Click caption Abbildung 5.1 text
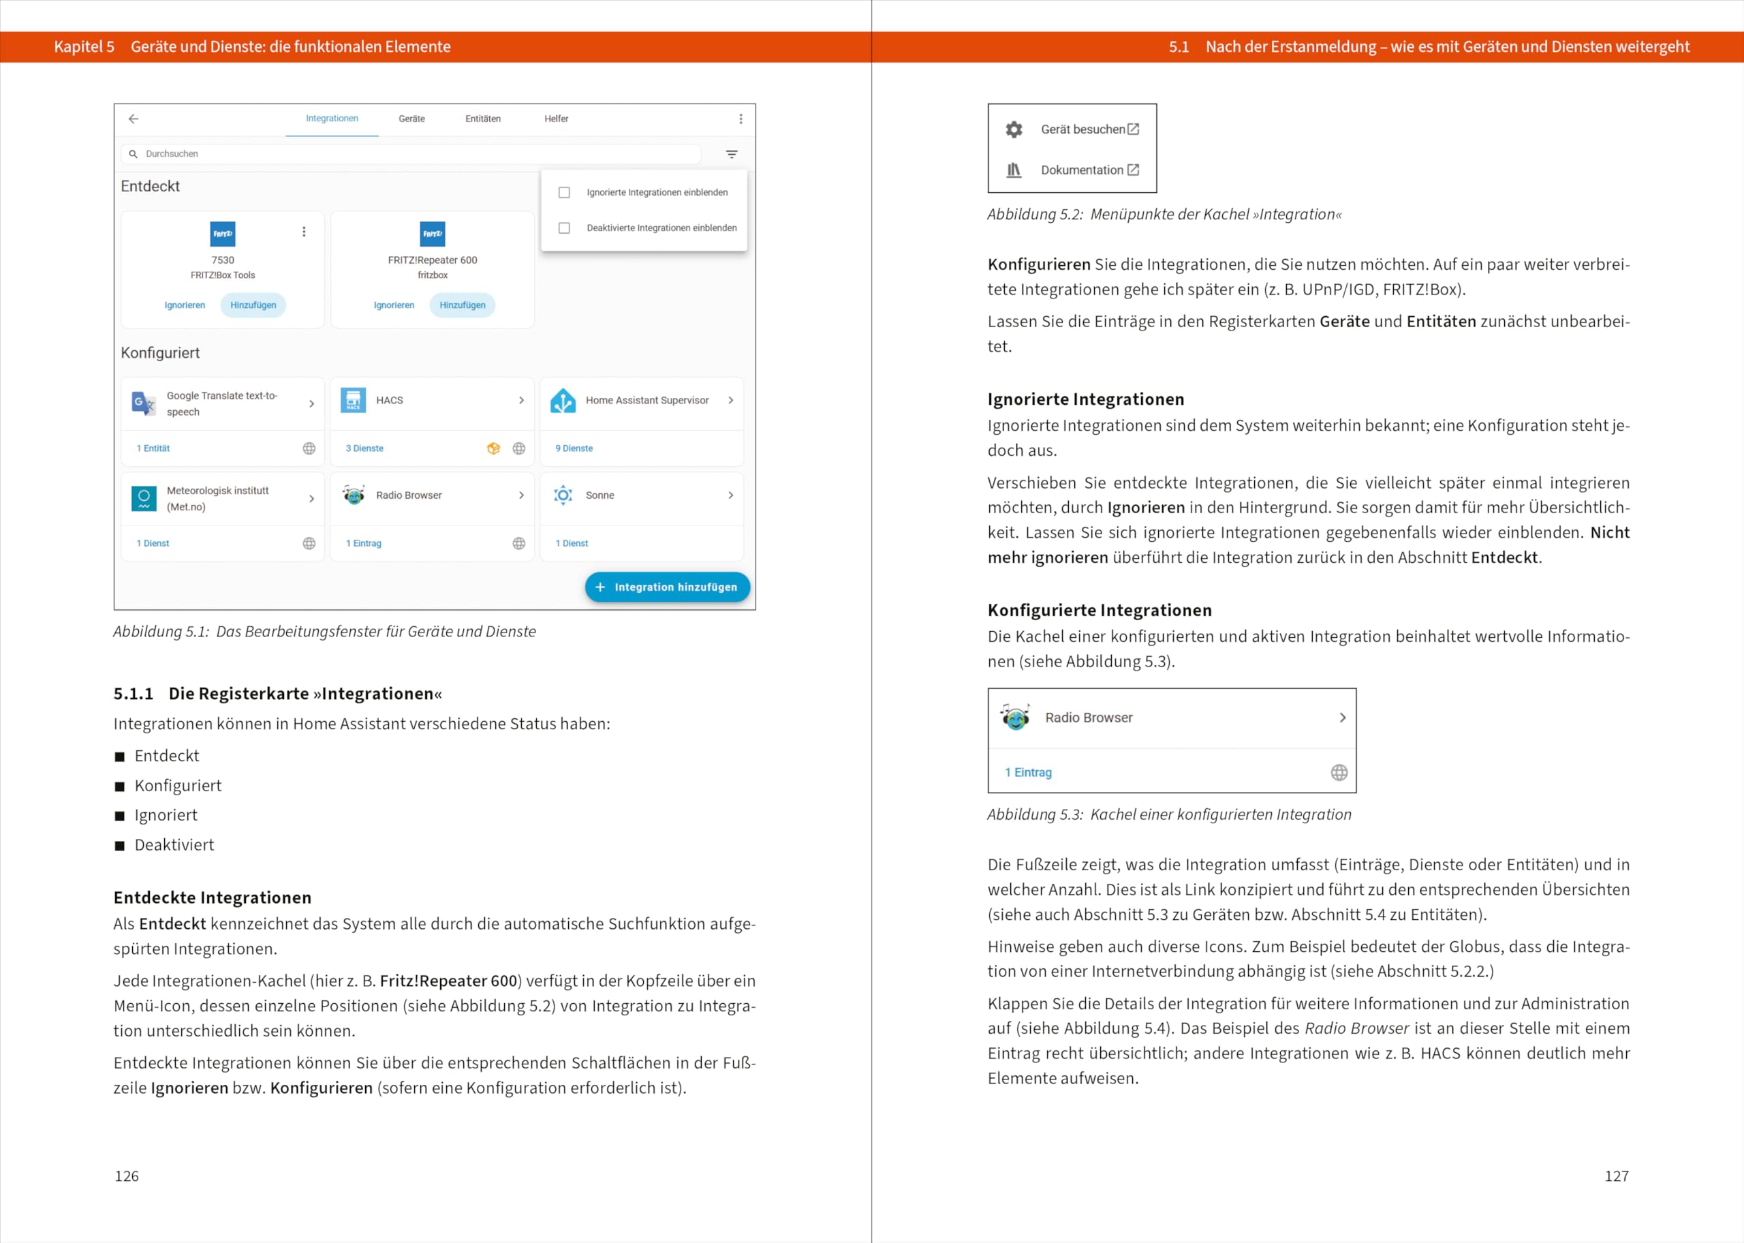 point(324,632)
